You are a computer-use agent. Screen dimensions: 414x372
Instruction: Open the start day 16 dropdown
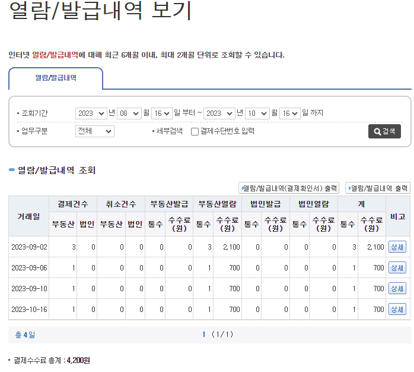161,114
